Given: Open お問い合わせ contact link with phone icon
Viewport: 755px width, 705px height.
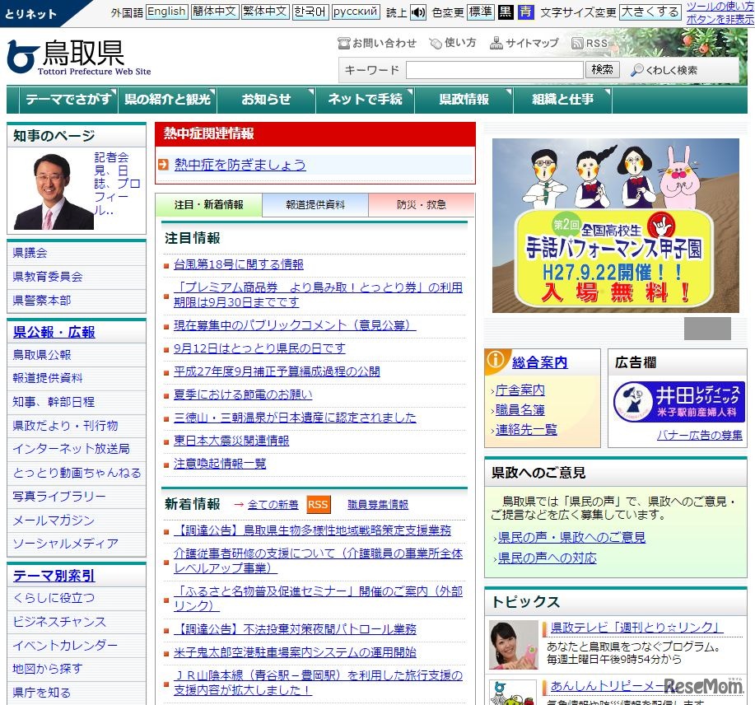Looking at the screenshot, I should 377,44.
